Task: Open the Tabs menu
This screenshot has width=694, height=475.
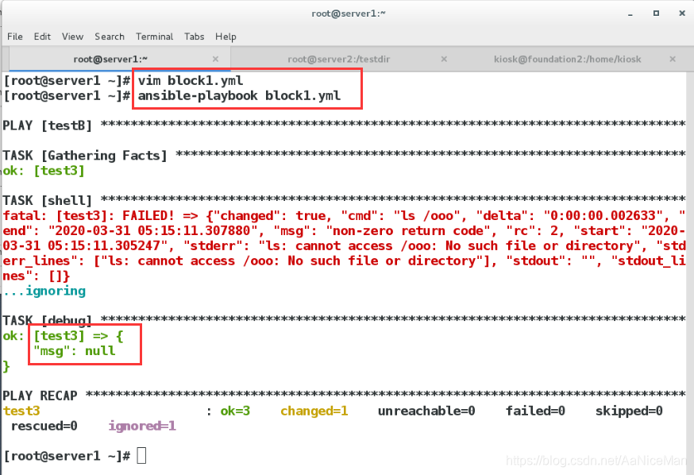Action: tap(195, 37)
